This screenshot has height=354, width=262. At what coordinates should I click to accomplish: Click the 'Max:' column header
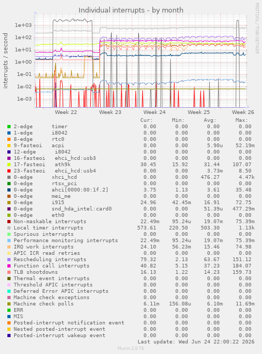(241, 120)
